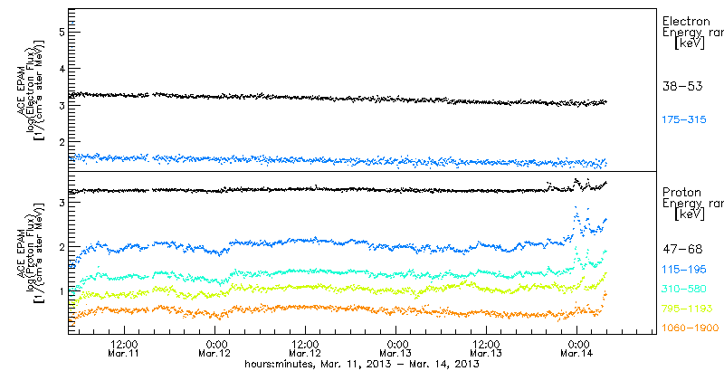Click the 5 tick on electron flux axis
Screen dimensions: 724x371
pyautogui.click(x=60, y=32)
